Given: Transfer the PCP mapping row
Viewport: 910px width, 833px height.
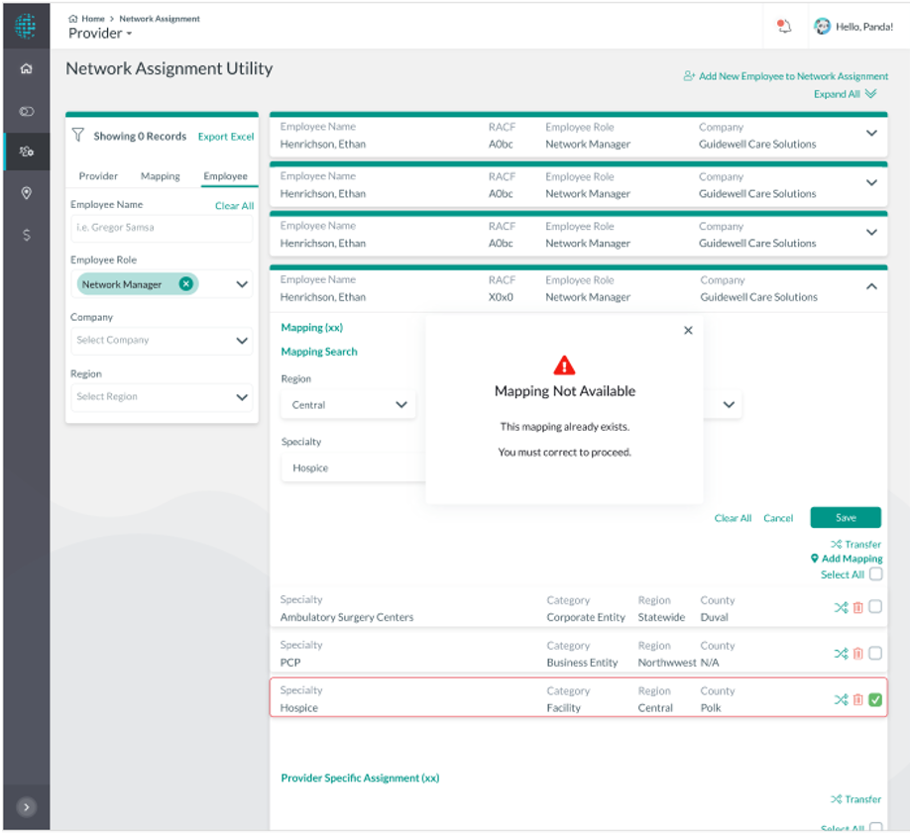Looking at the screenshot, I should pos(841,653).
